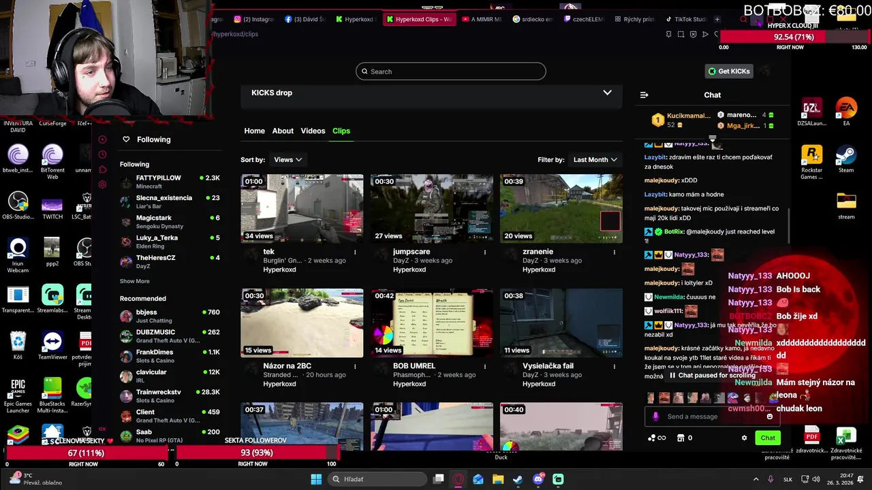Open the volume tray icon
The image size is (872, 490).
point(816,479)
